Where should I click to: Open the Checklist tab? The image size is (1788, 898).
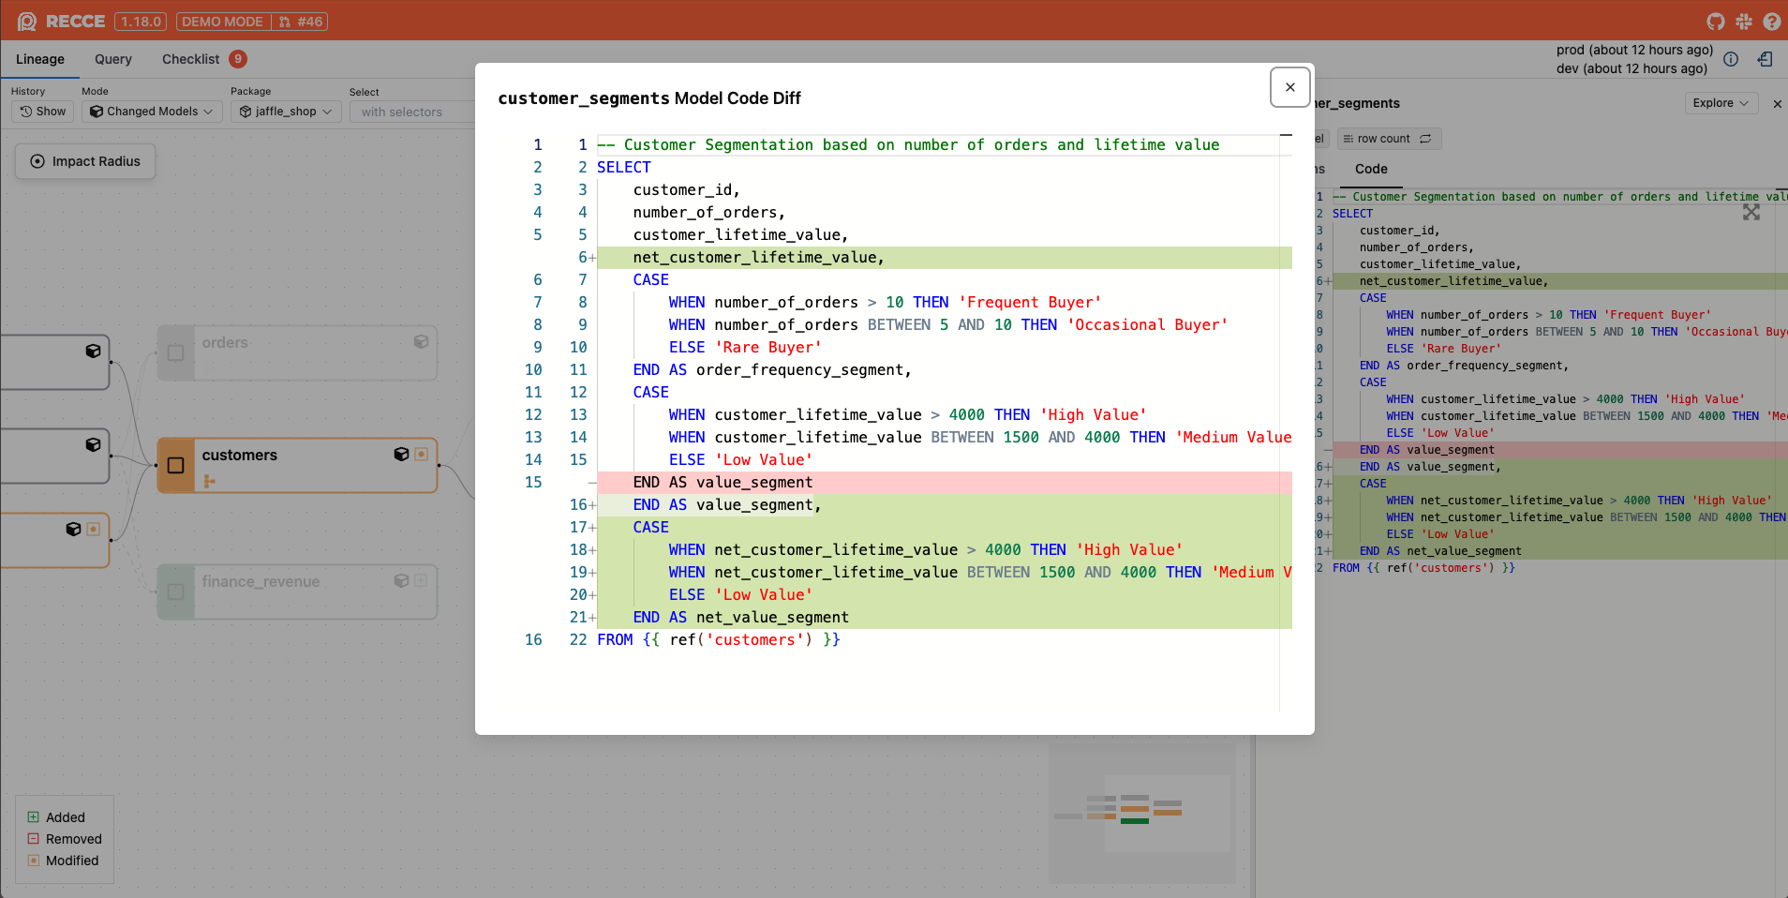191,59
